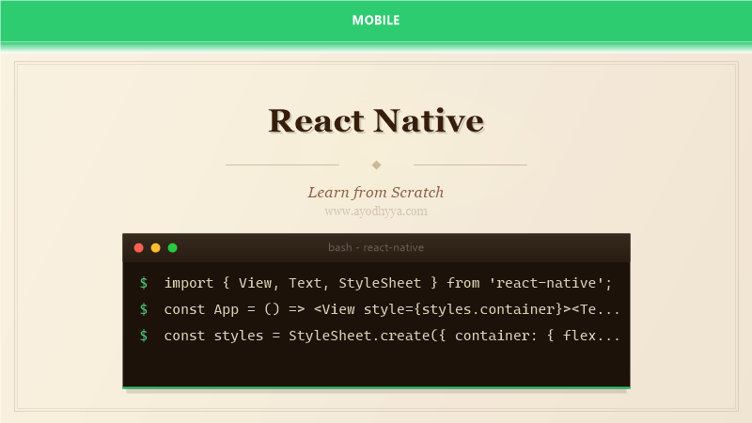The height and width of the screenshot is (423, 752).
Task: Click the red close dot in terminal
Action: 138,247
